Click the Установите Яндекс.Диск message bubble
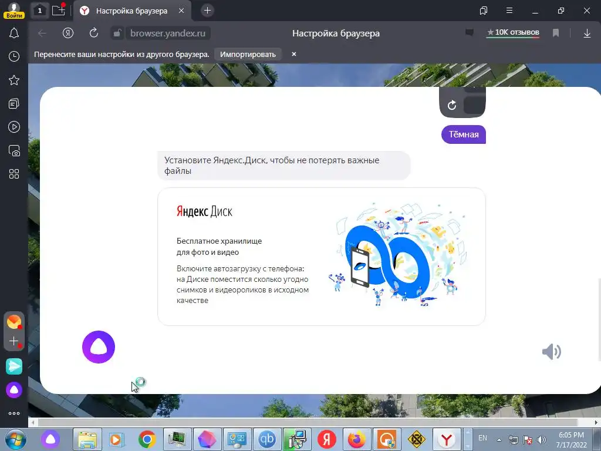Image resolution: width=601 pixels, height=451 pixels. [x=283, y=165]
